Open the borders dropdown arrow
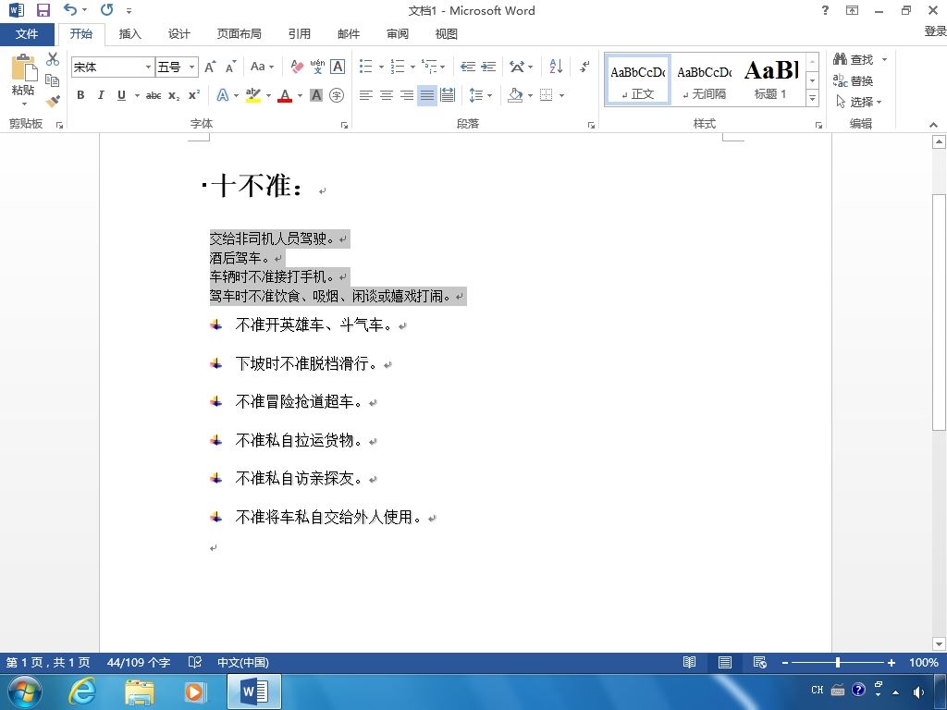The image size is (947, 710). 561,95
